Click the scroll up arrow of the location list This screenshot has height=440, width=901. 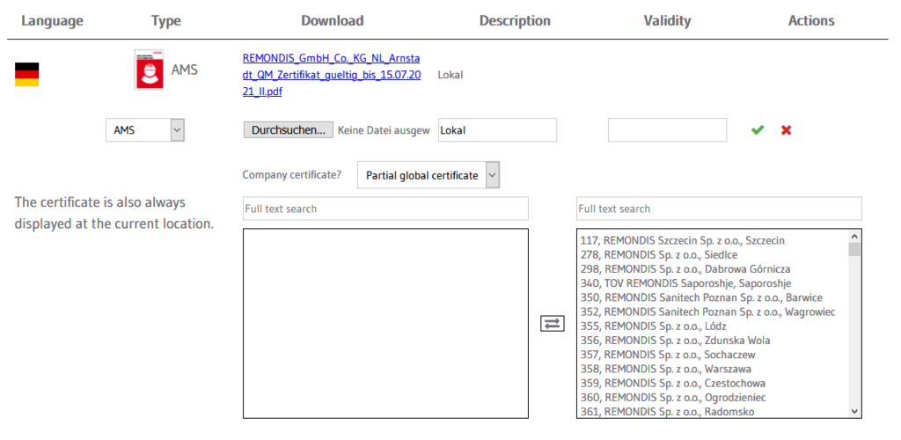[853, 236]
